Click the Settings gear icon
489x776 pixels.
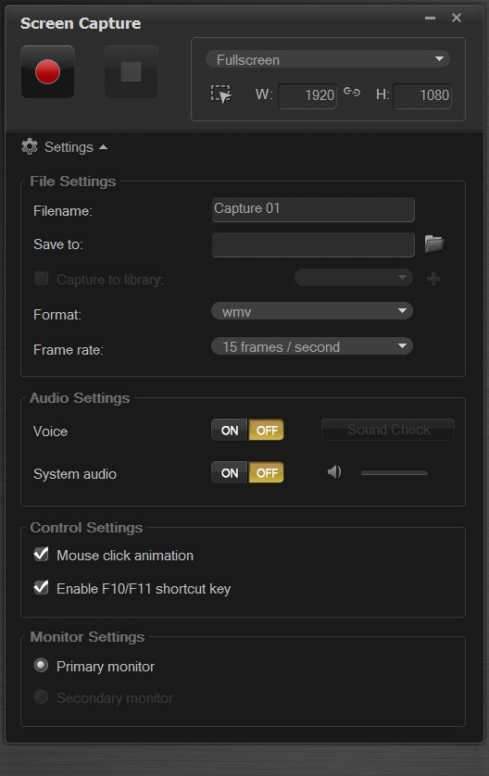tap(30, 146)
